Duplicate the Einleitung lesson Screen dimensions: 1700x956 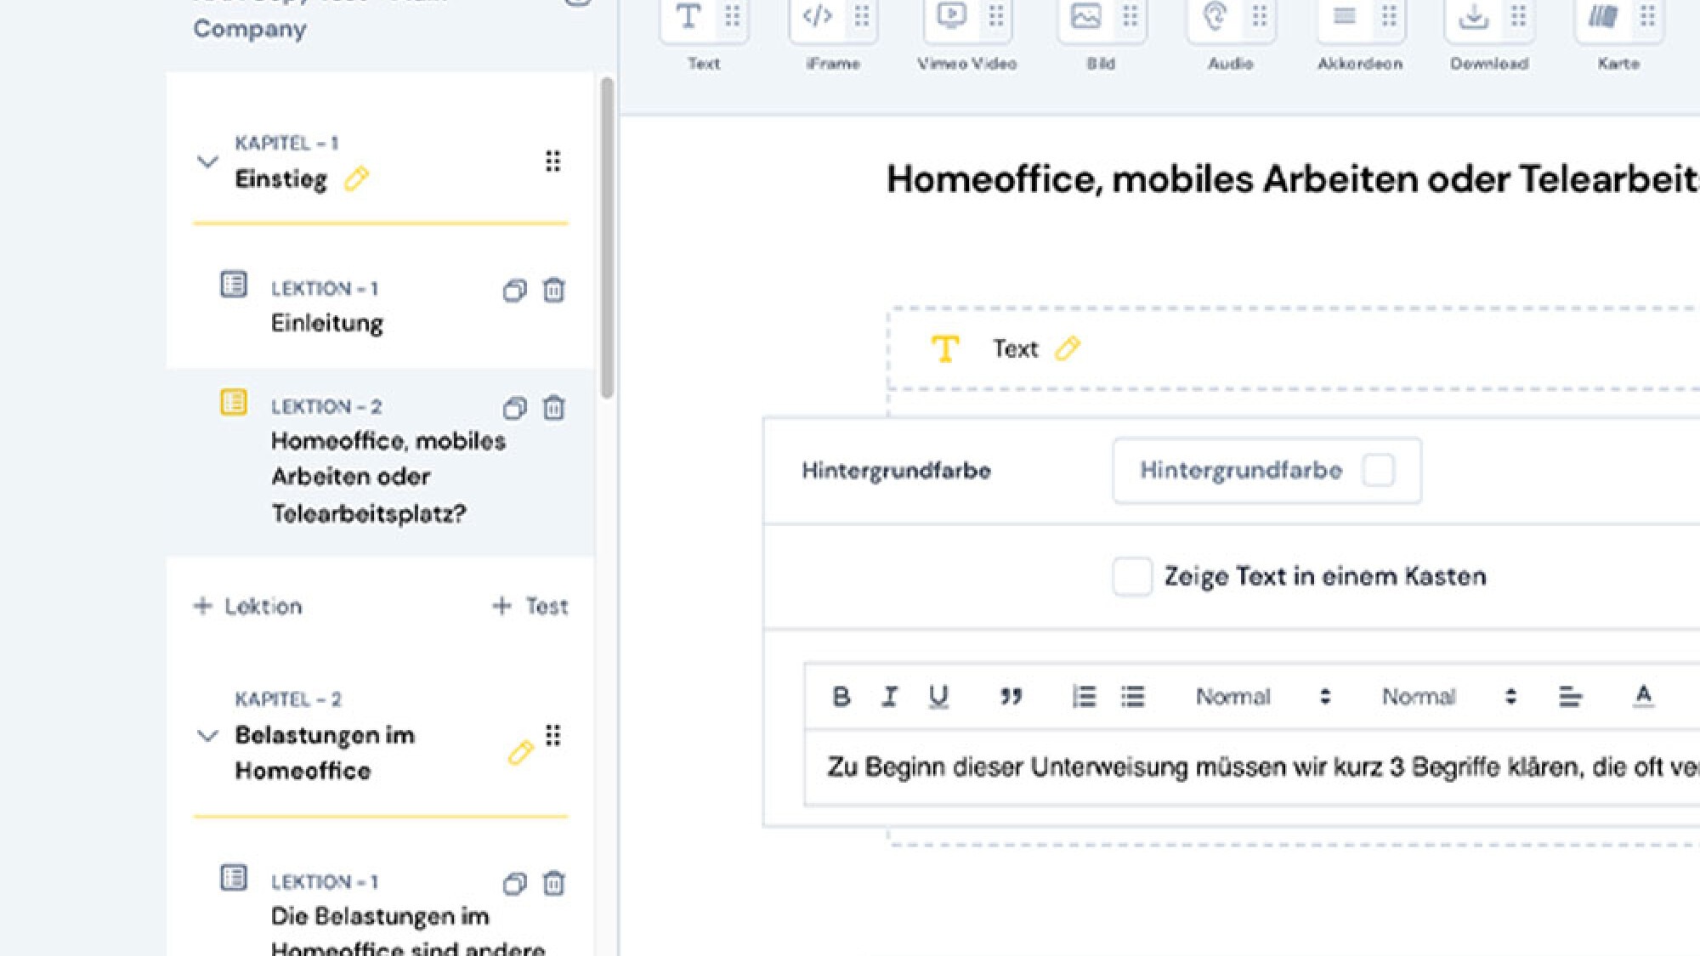tap(513, 291)
